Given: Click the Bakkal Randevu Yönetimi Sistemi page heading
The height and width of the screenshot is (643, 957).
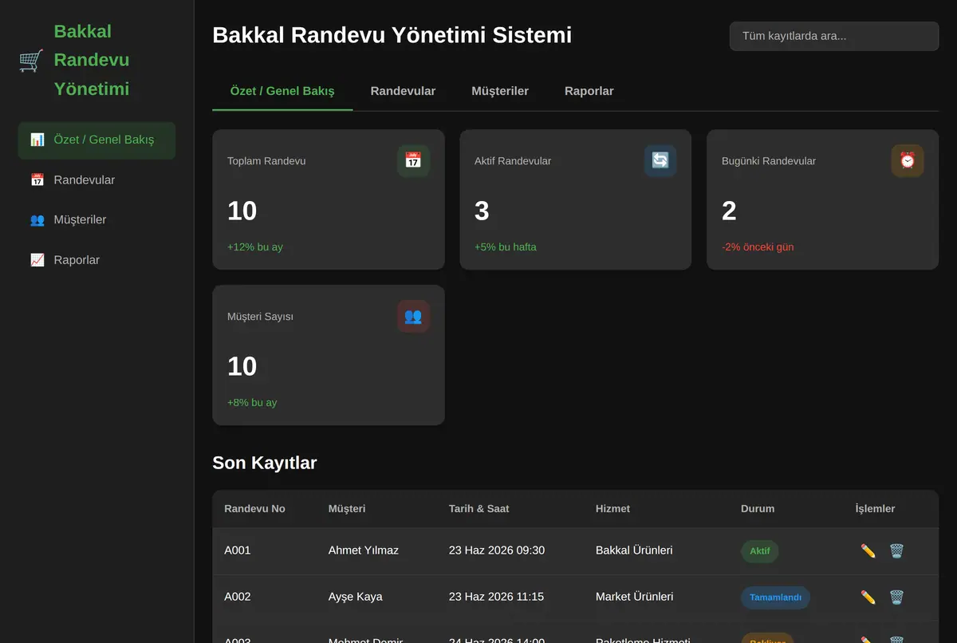Looking at the screenshot, I should tap(392, 35).
